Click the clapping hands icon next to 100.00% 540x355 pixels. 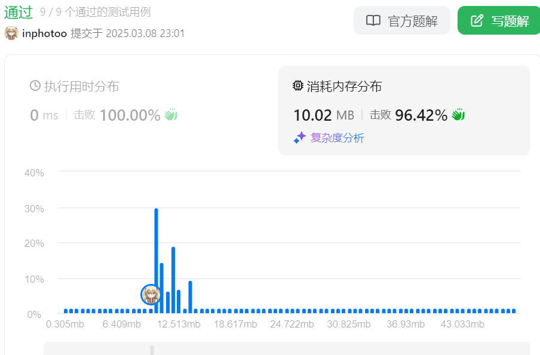(171, 115)
